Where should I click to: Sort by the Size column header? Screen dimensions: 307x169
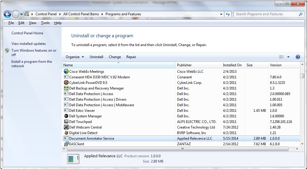tap(256, 65)
